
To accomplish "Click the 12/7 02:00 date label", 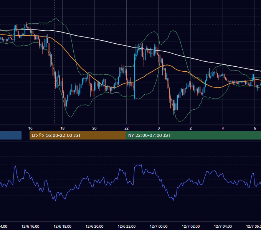I will (x=191, y=226).
